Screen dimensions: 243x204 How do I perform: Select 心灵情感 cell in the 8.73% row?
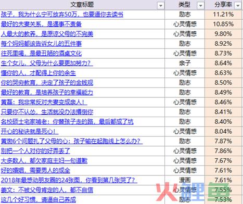(185, 53)
